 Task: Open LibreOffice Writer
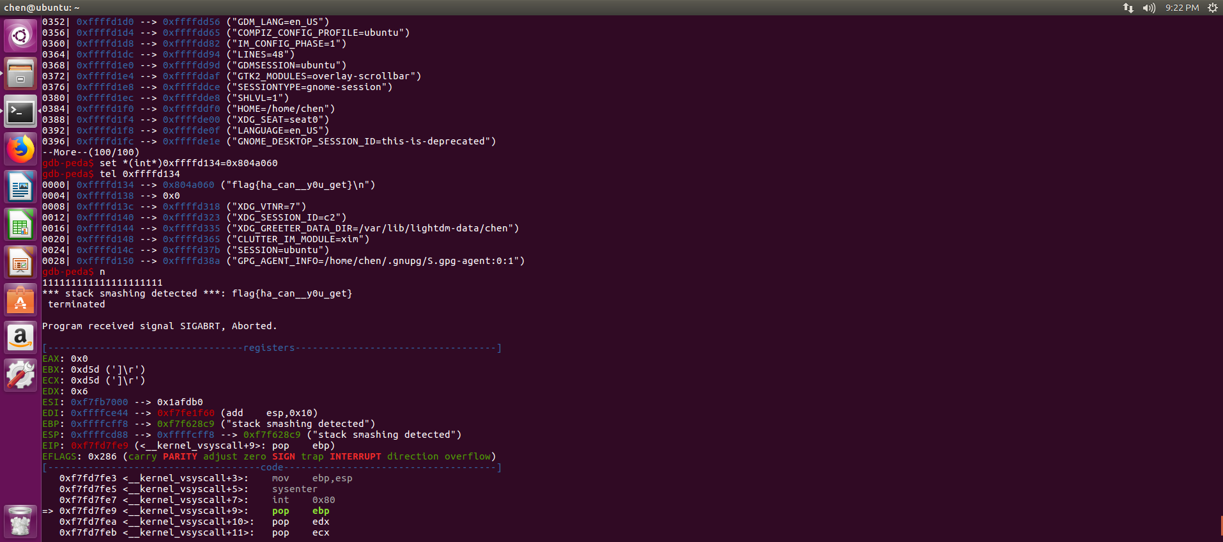click(20, 188)
